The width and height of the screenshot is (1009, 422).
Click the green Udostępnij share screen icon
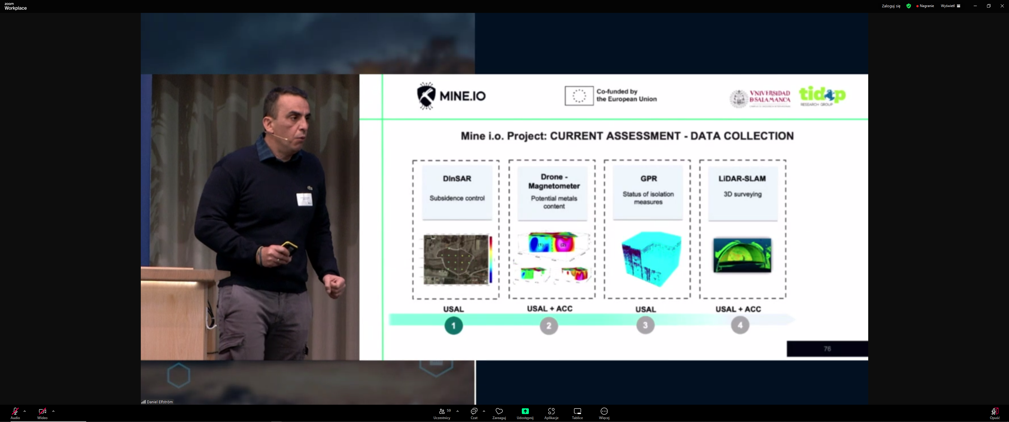click(x=525, y=411)
